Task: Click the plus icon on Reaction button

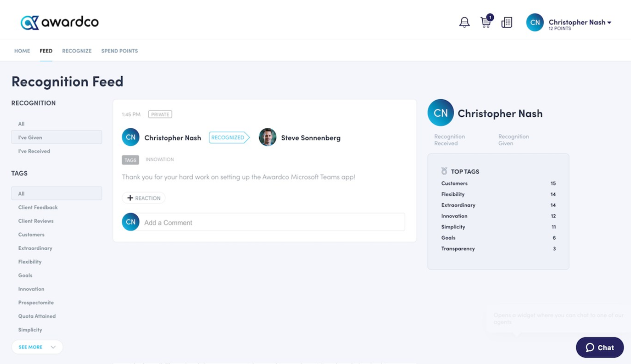Action: (130, 198)
